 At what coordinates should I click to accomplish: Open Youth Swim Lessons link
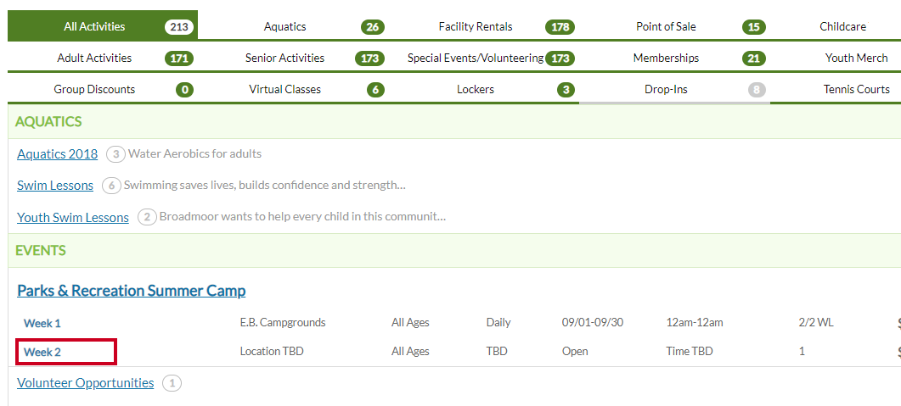tap(73, 217)
